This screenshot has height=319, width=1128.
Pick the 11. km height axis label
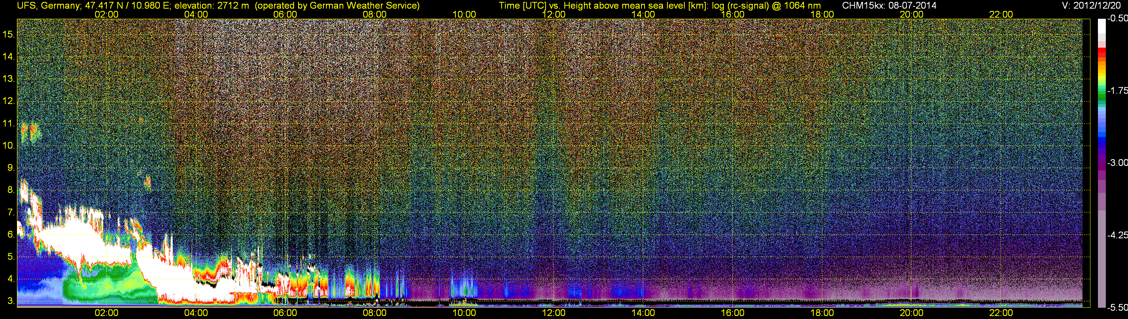pos(9,124)
